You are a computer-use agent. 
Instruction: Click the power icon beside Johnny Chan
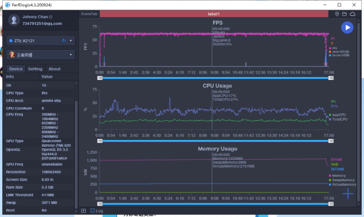(x=51, y=17)
